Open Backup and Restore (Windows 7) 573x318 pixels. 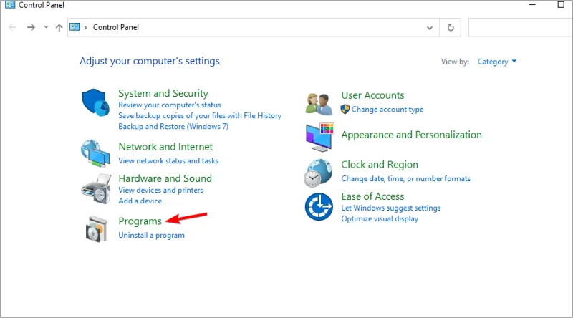pos(173,127)
